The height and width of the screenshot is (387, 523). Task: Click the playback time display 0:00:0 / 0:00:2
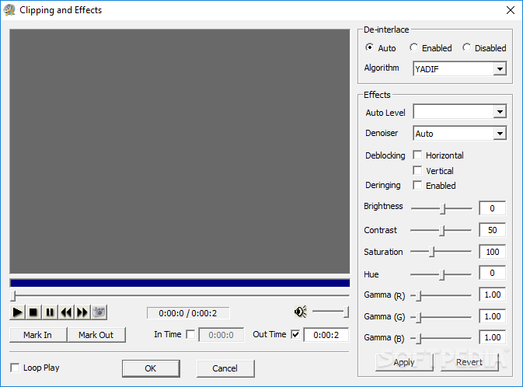tap(188, 313)
